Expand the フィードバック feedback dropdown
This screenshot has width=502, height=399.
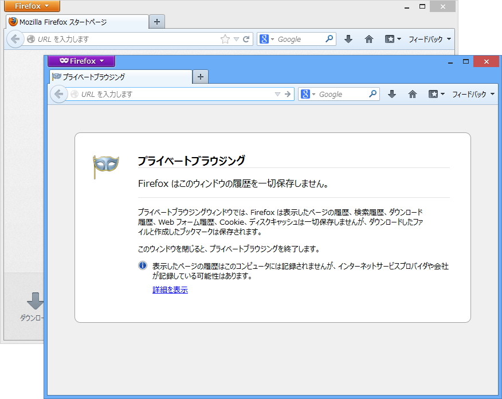pos(469,93)
